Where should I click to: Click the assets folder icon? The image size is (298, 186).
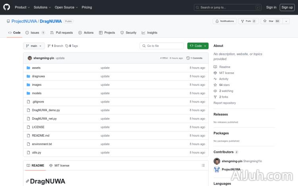tap(28, 68)
